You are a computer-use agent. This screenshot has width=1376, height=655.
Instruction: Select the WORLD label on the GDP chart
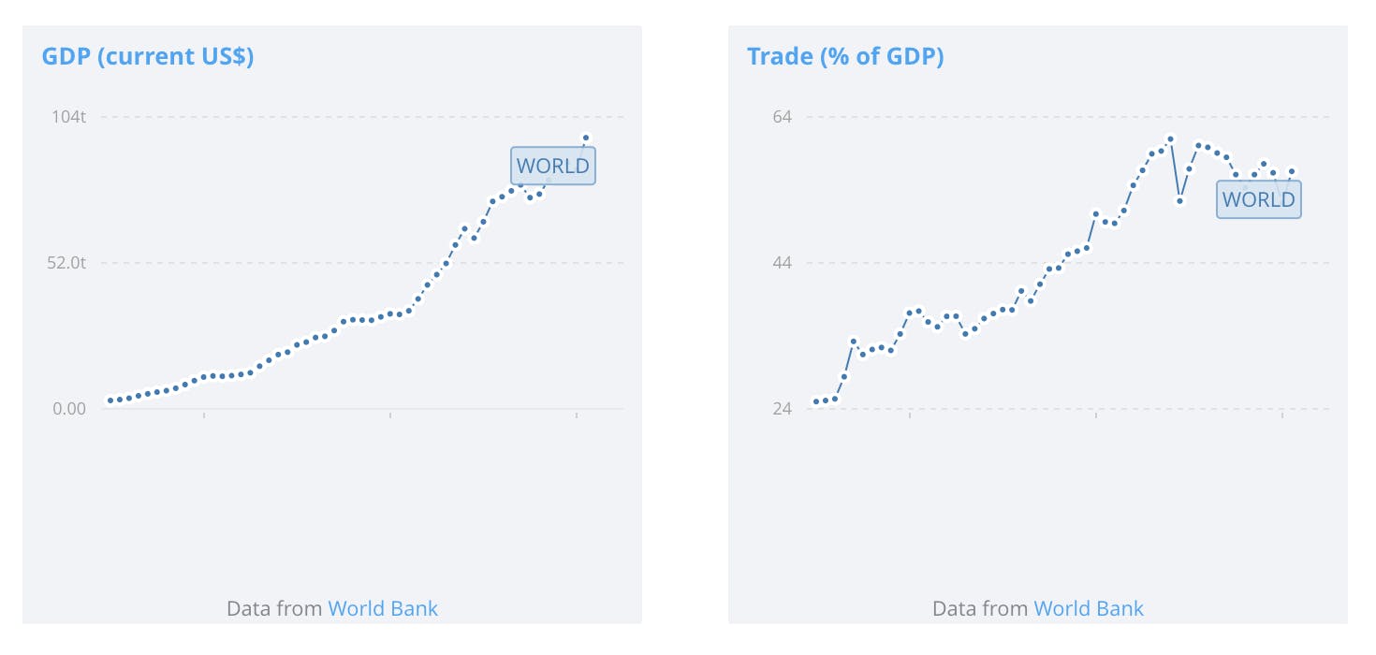point(553,166)
